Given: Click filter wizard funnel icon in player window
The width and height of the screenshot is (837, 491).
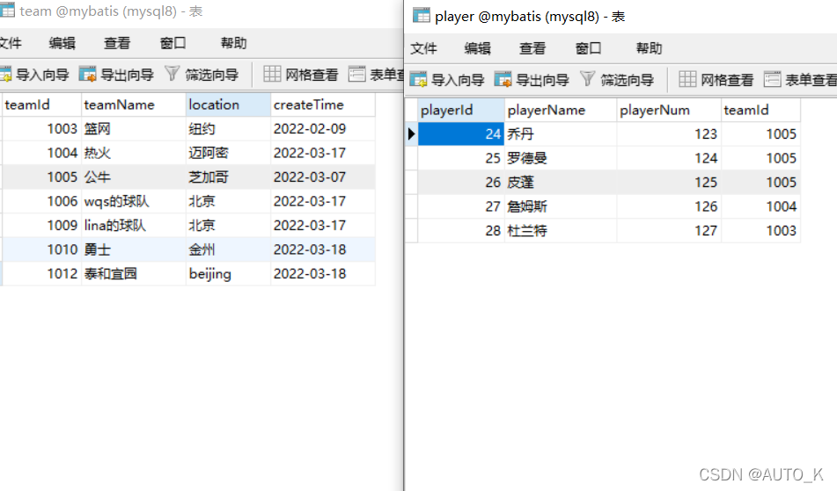Looking at the screenshot, I should point(587,79).
